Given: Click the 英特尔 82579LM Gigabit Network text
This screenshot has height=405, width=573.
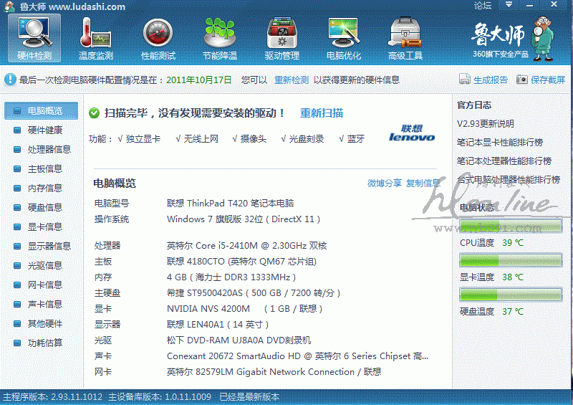Looking at the screenshot, I should click(274, 372).
